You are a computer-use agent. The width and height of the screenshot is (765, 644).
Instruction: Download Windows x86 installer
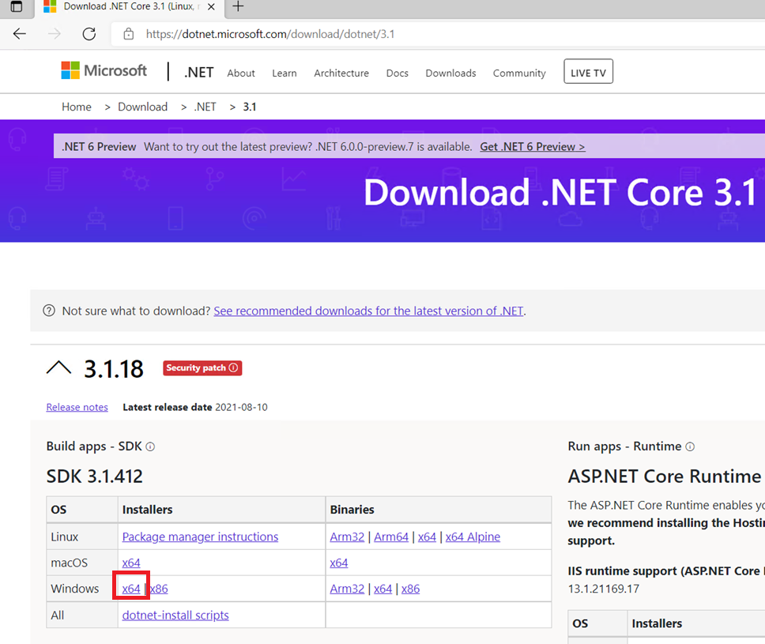tap(159, 589)
